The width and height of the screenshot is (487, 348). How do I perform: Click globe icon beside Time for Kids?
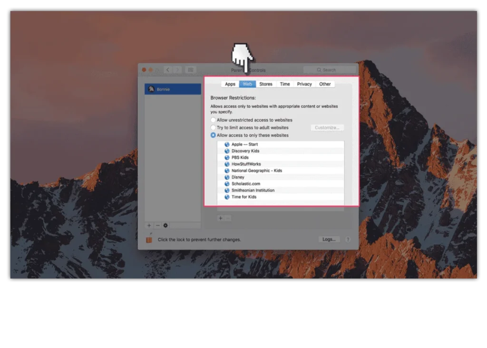point(227,197)
